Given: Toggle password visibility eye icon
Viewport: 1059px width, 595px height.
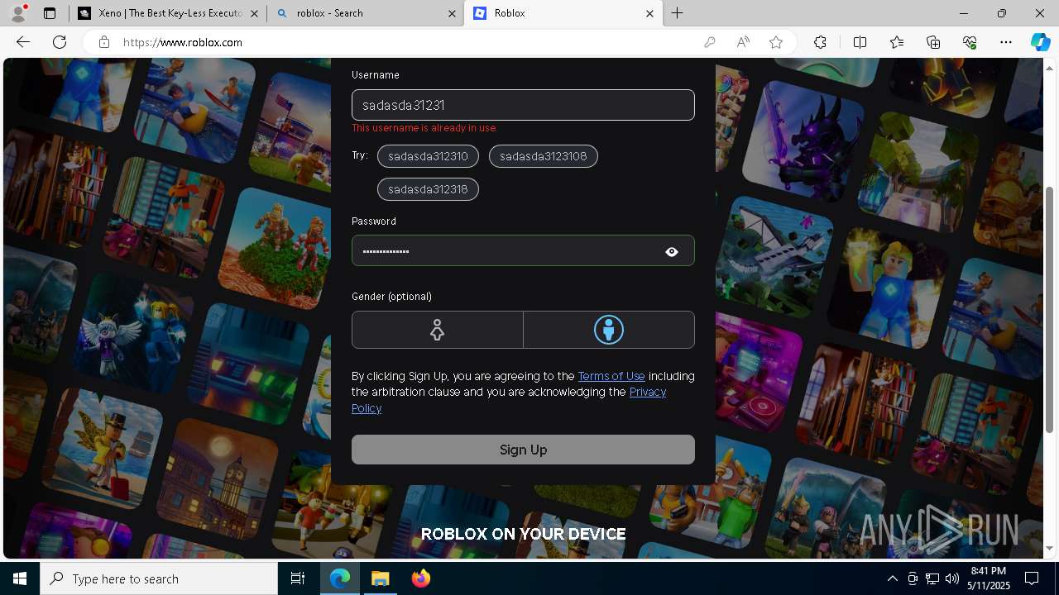Looking at the screenshot, I should click(672, 252).
